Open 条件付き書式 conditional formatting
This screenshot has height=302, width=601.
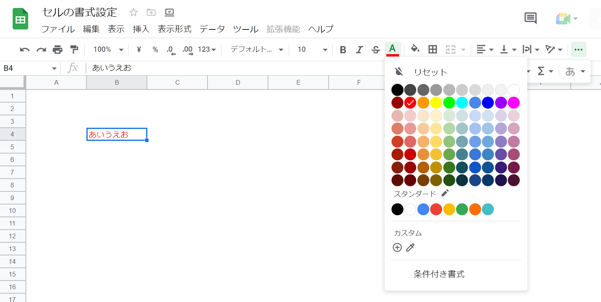[439, 274]
